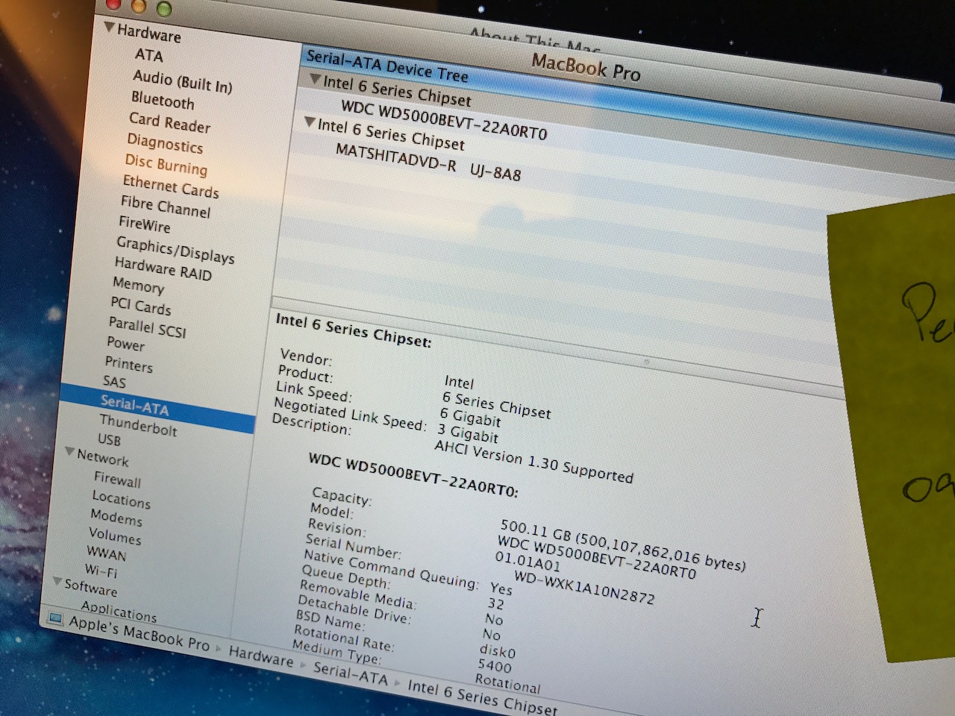This screenshot has width=955, height=716.
Task: Select Bluetooth in the hardware list
Action: (163, 100)
